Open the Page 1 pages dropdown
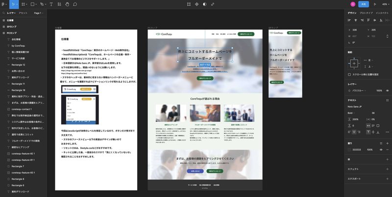Screen dimensions: 392x197 39,13
